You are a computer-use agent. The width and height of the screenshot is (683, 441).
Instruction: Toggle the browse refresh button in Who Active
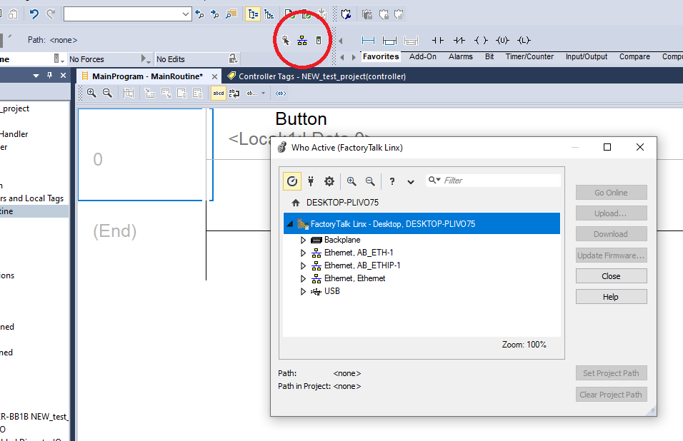[292, 181]
